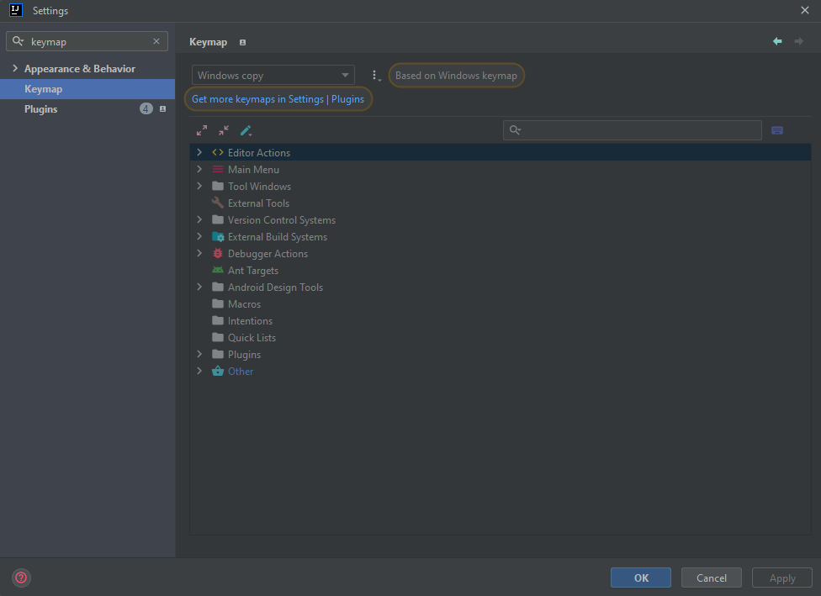Expand the Other tree node

click(x=199, y=371)
